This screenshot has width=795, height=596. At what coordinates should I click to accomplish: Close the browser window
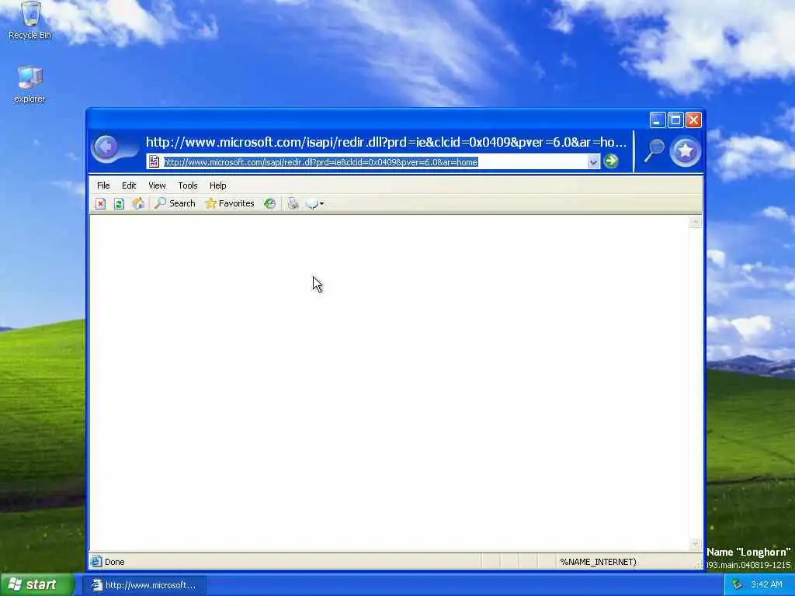(x=693, y=120)
